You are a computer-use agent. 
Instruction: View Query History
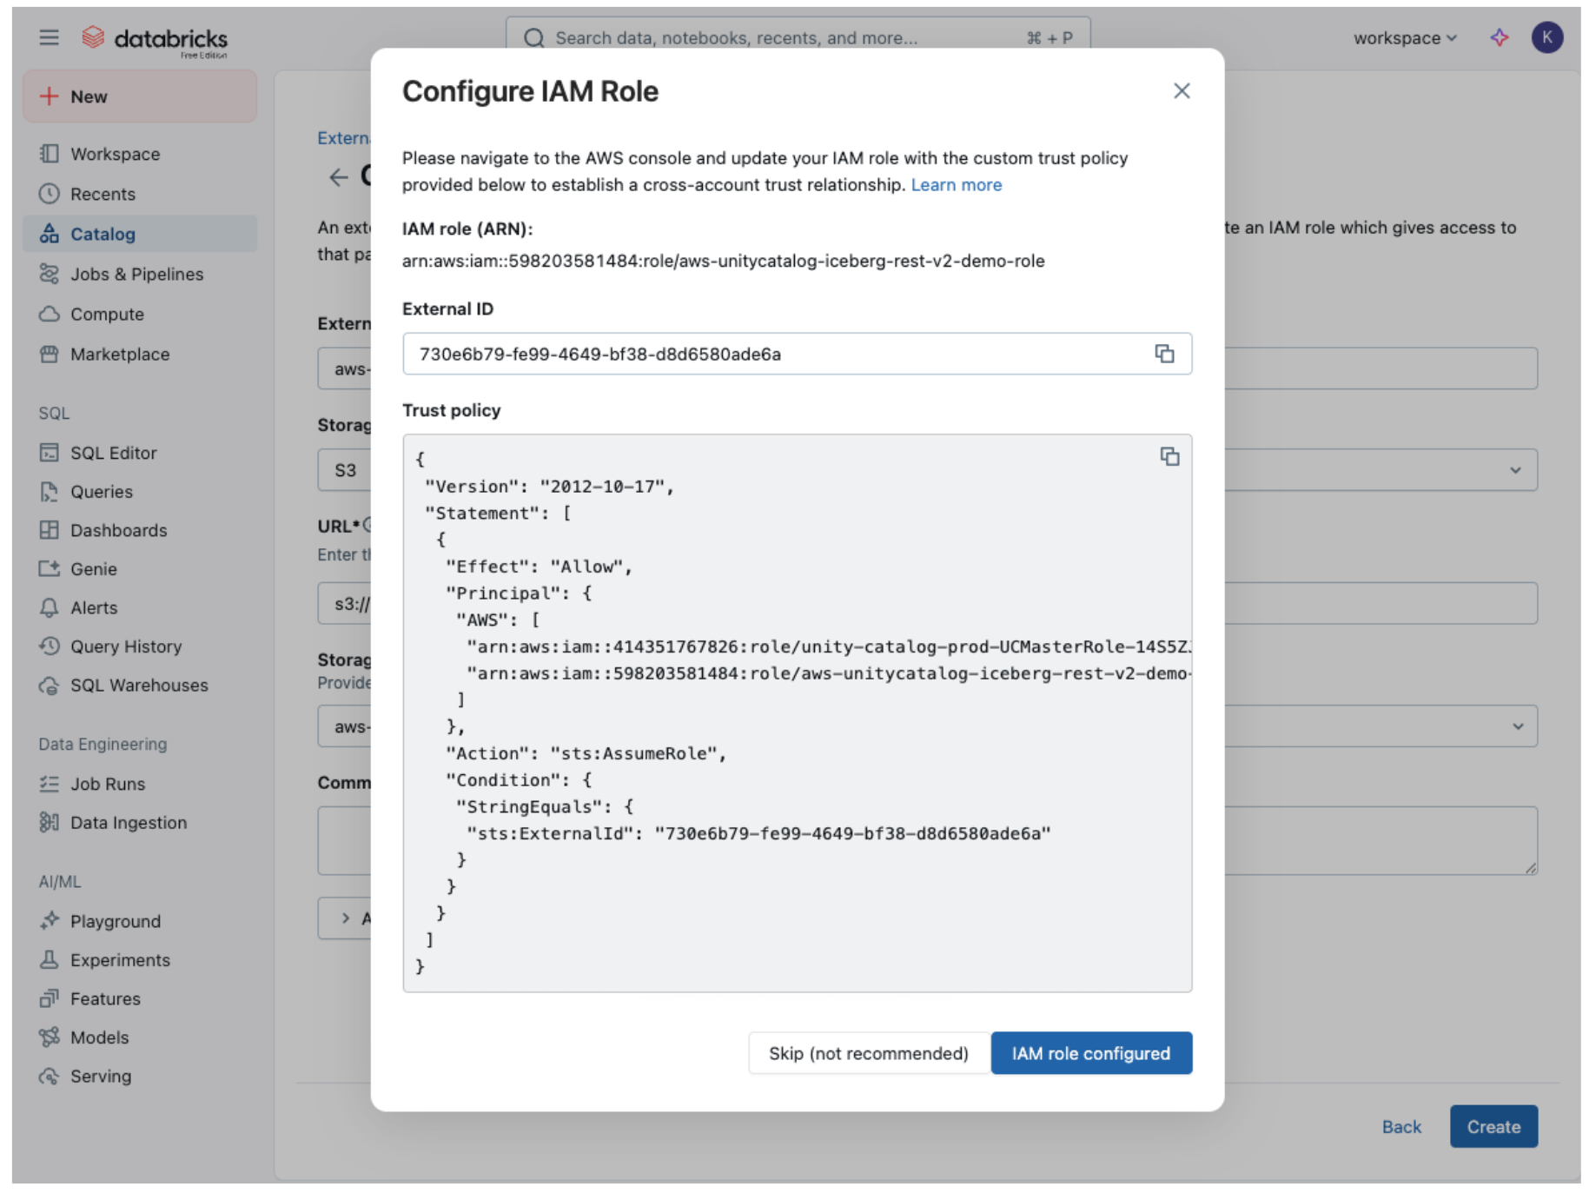point(125,646)
